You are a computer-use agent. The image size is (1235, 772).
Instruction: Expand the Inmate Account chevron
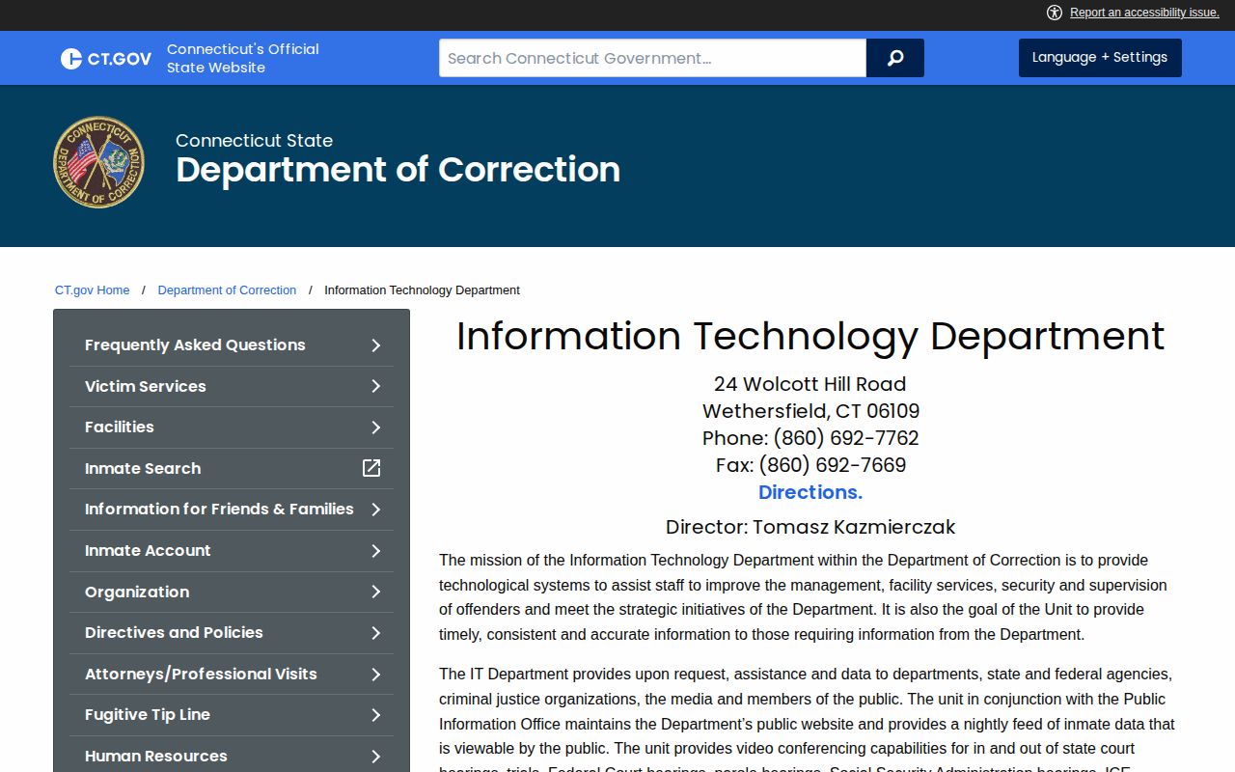[x=376, y=551]
